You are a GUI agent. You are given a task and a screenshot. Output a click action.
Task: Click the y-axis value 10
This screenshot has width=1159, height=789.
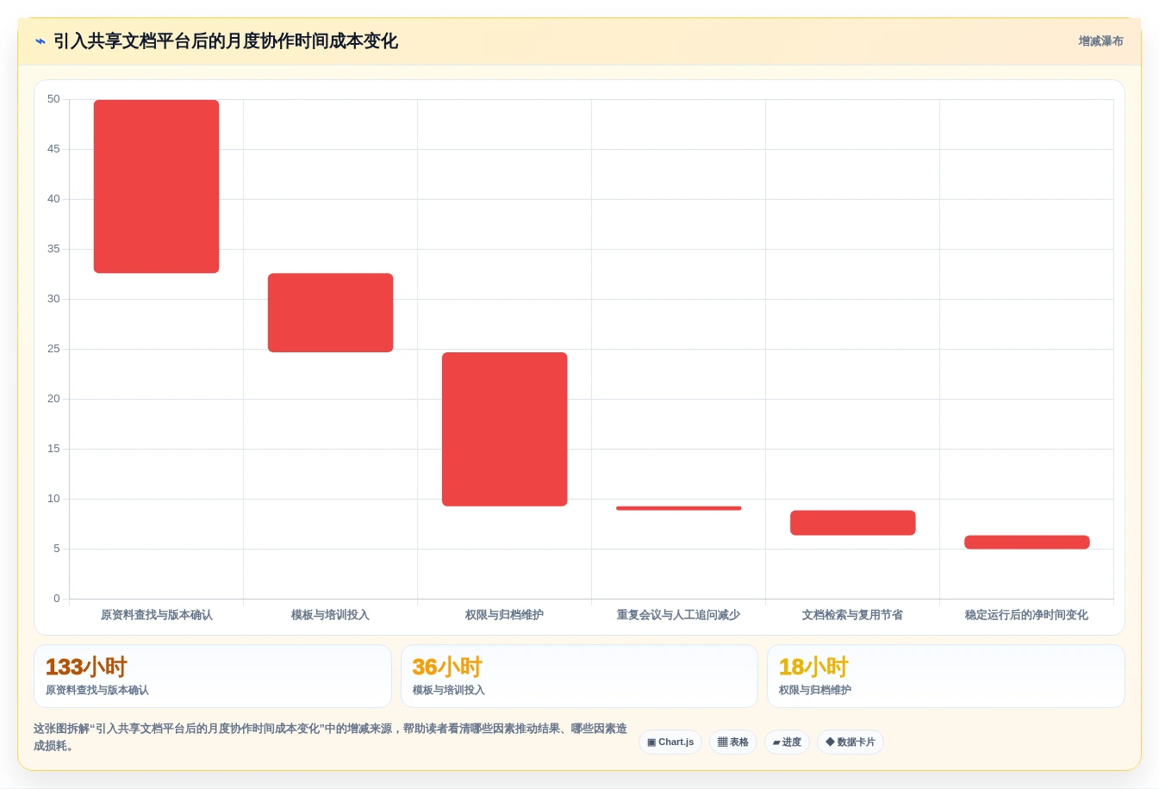pyautogui.click(x=53, y=499)
